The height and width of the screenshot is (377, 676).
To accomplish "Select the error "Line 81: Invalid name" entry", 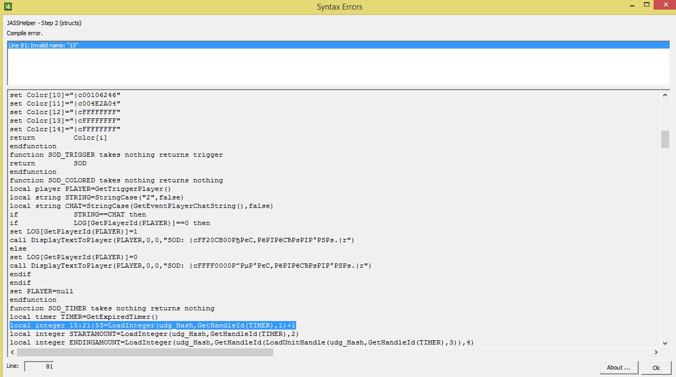I will coord(338,45).
